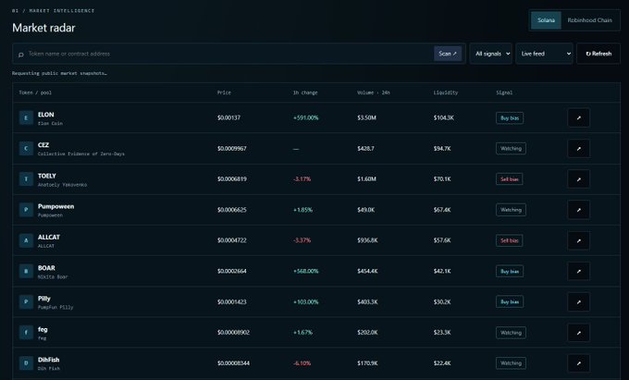
Task: Click the Scan button
Action: 448,54
